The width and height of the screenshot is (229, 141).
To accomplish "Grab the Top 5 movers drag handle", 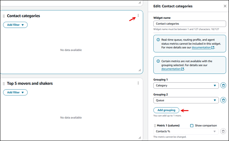I will [4, 83].
